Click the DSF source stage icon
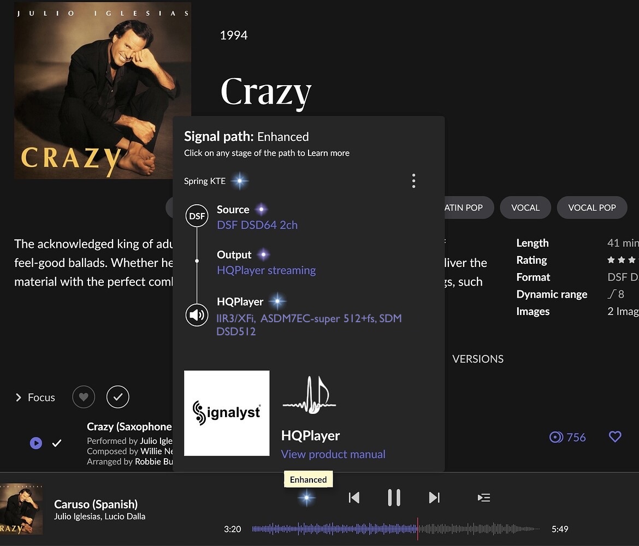The width and height of the screenshot is (639, 546). (197, 216)
